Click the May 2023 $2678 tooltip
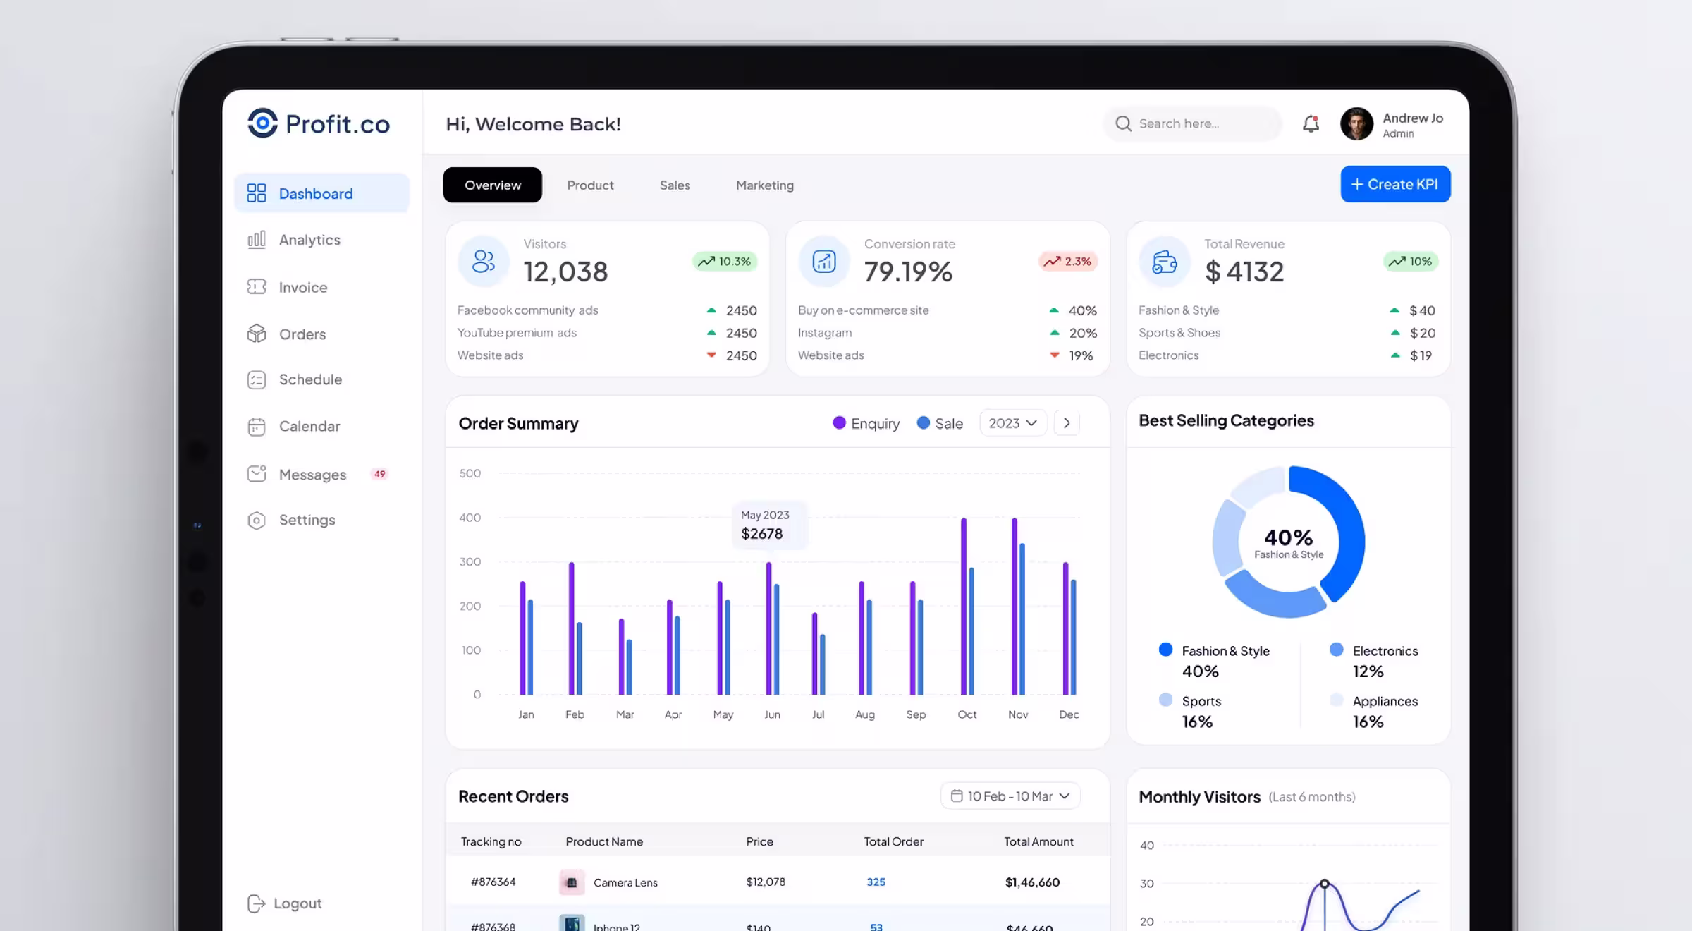The image size is (1692, 931). point(769,525)
